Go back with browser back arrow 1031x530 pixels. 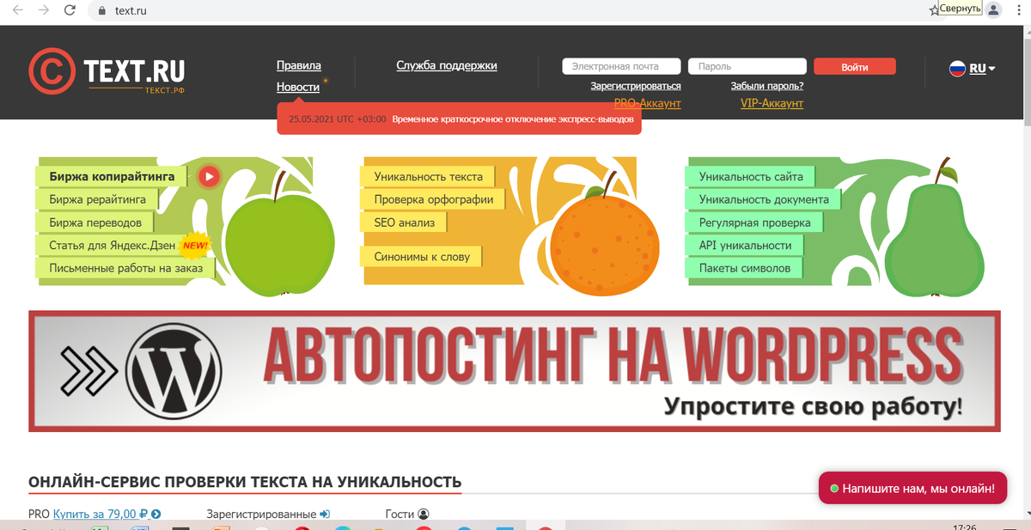[17, 10]
